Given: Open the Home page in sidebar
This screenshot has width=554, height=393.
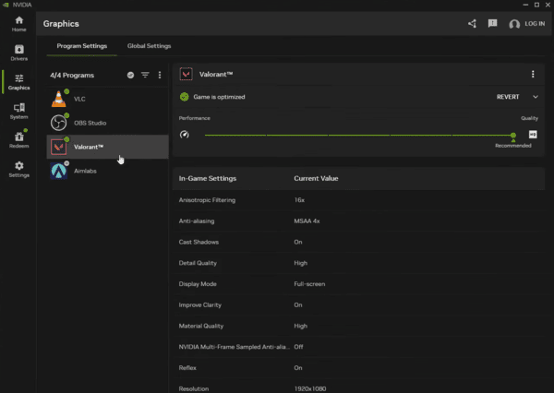Looking at the screenshot, I should [18, 23].
